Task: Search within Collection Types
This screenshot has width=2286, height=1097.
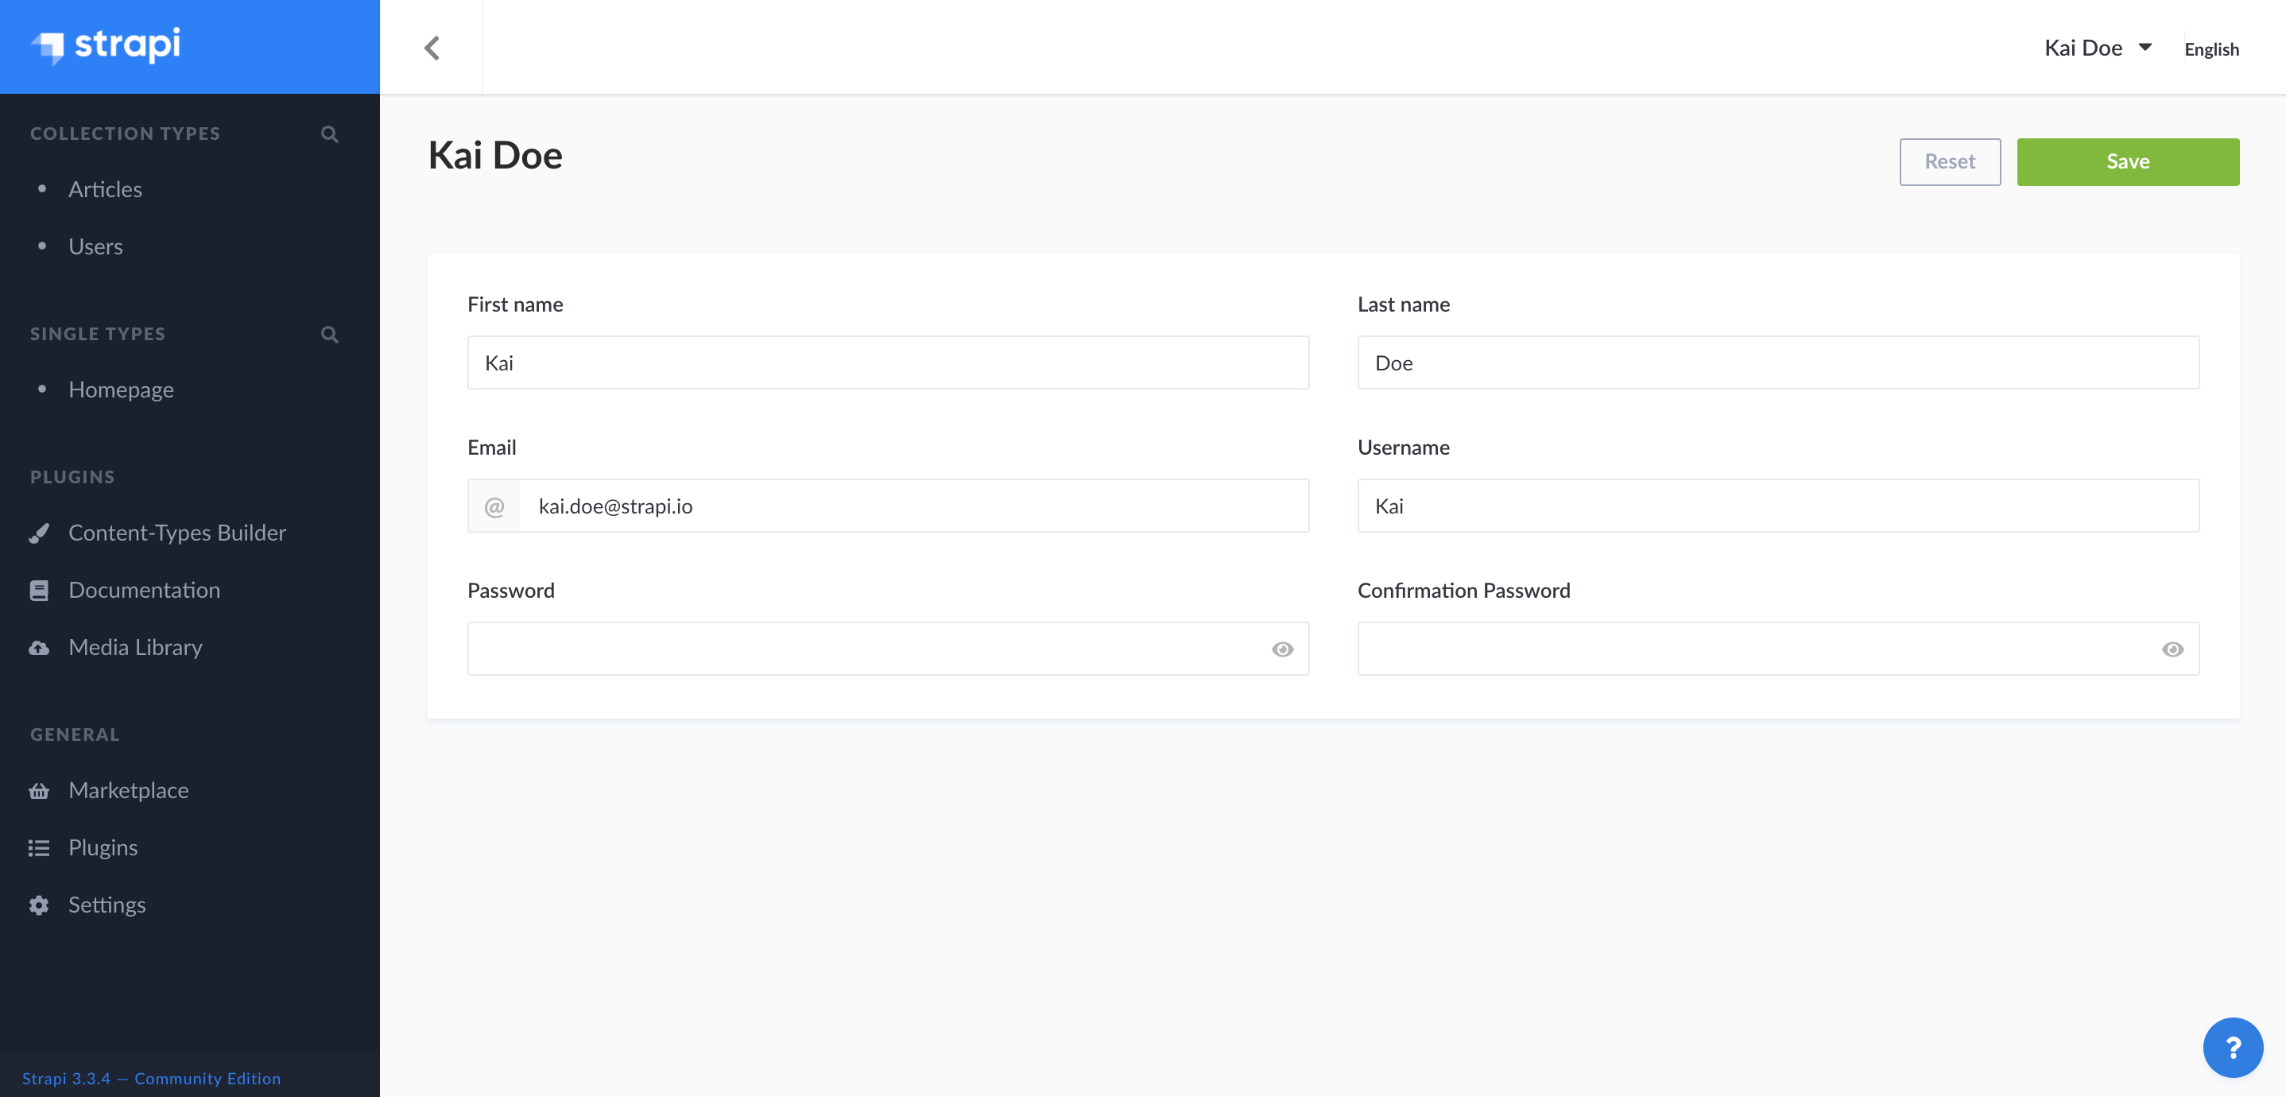Action: pos(329,134)
